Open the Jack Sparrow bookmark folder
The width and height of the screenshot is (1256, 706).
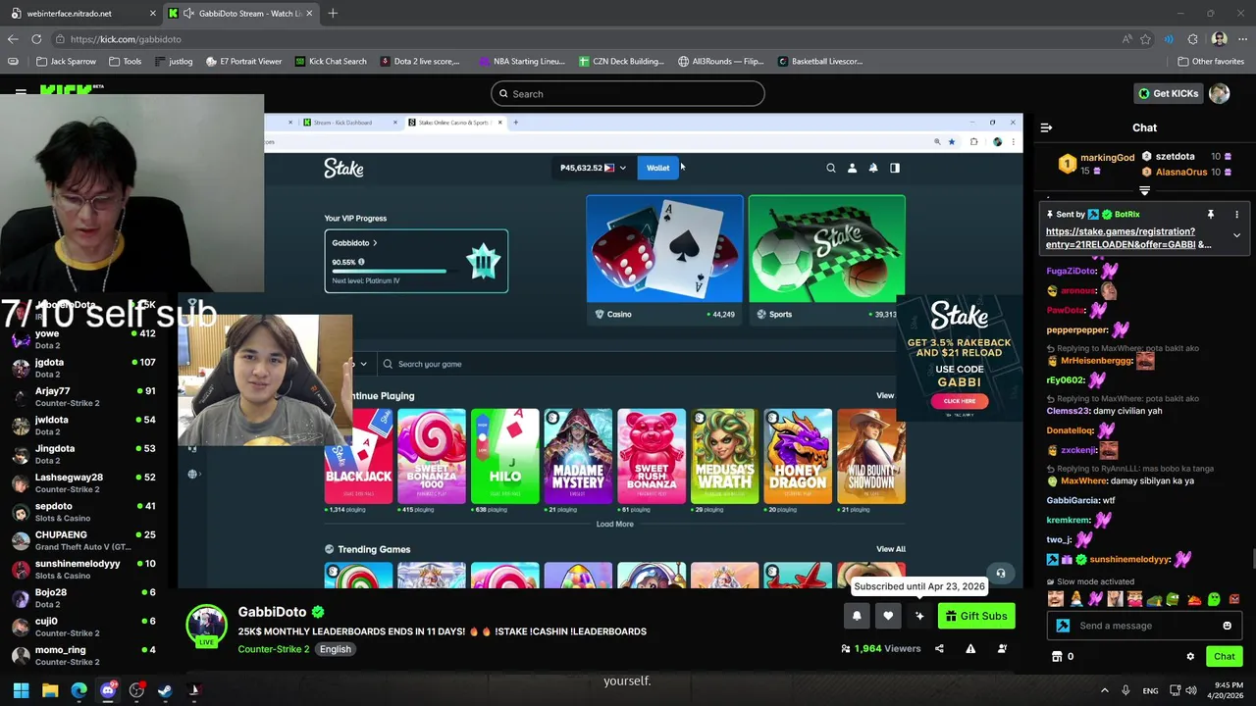(67, 61)
